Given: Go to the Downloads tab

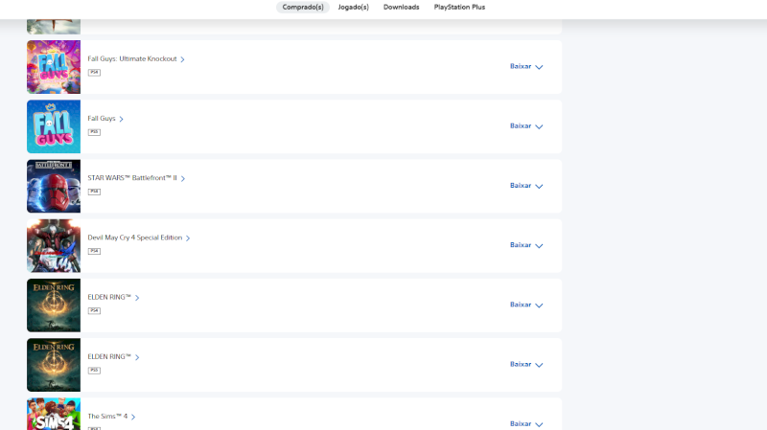Looking at the screenshot, I should 401,8.
